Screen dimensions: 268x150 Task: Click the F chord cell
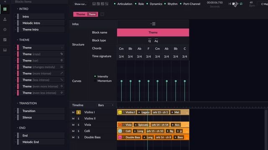click(x=148, y=49)
